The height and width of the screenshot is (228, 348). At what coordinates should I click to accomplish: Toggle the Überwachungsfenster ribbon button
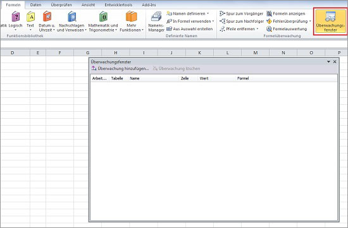[330, 21]
